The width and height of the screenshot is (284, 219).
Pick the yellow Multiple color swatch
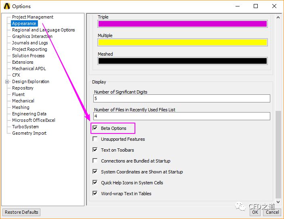coord(182,42)
